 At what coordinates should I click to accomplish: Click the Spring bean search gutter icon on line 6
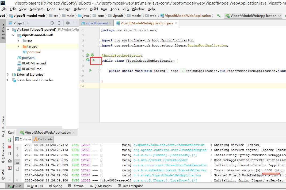click(x=87, y=55)
